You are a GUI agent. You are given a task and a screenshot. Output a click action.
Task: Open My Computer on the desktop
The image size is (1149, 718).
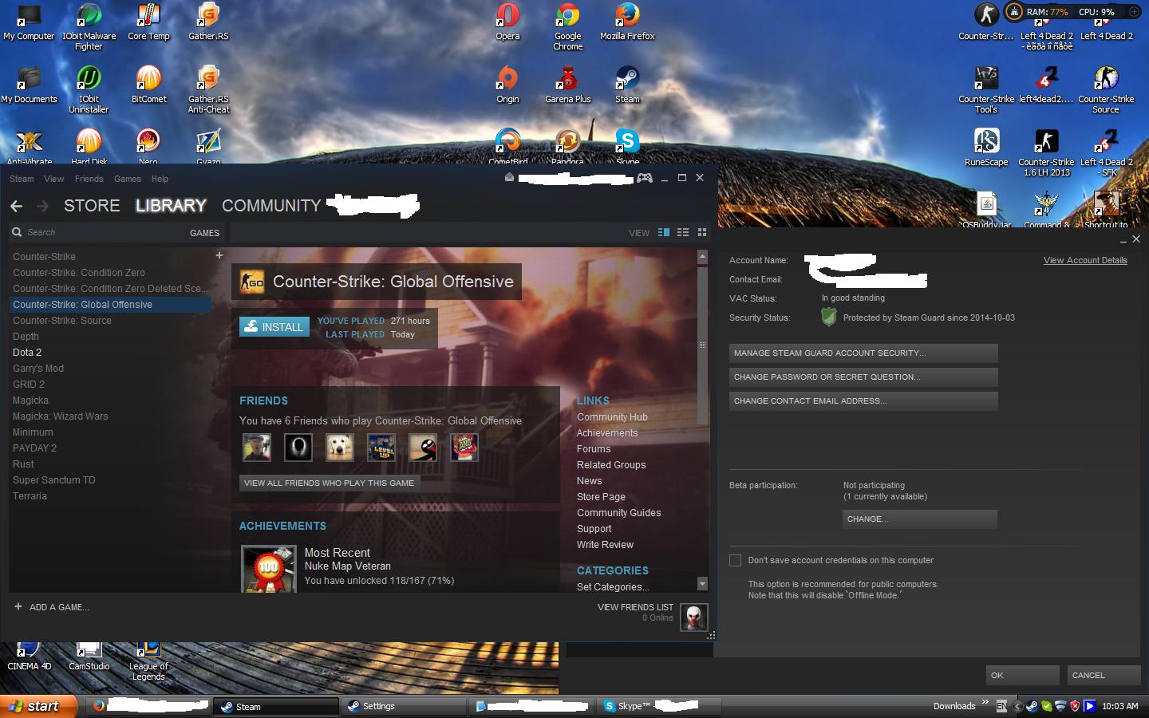click(29, 22)
